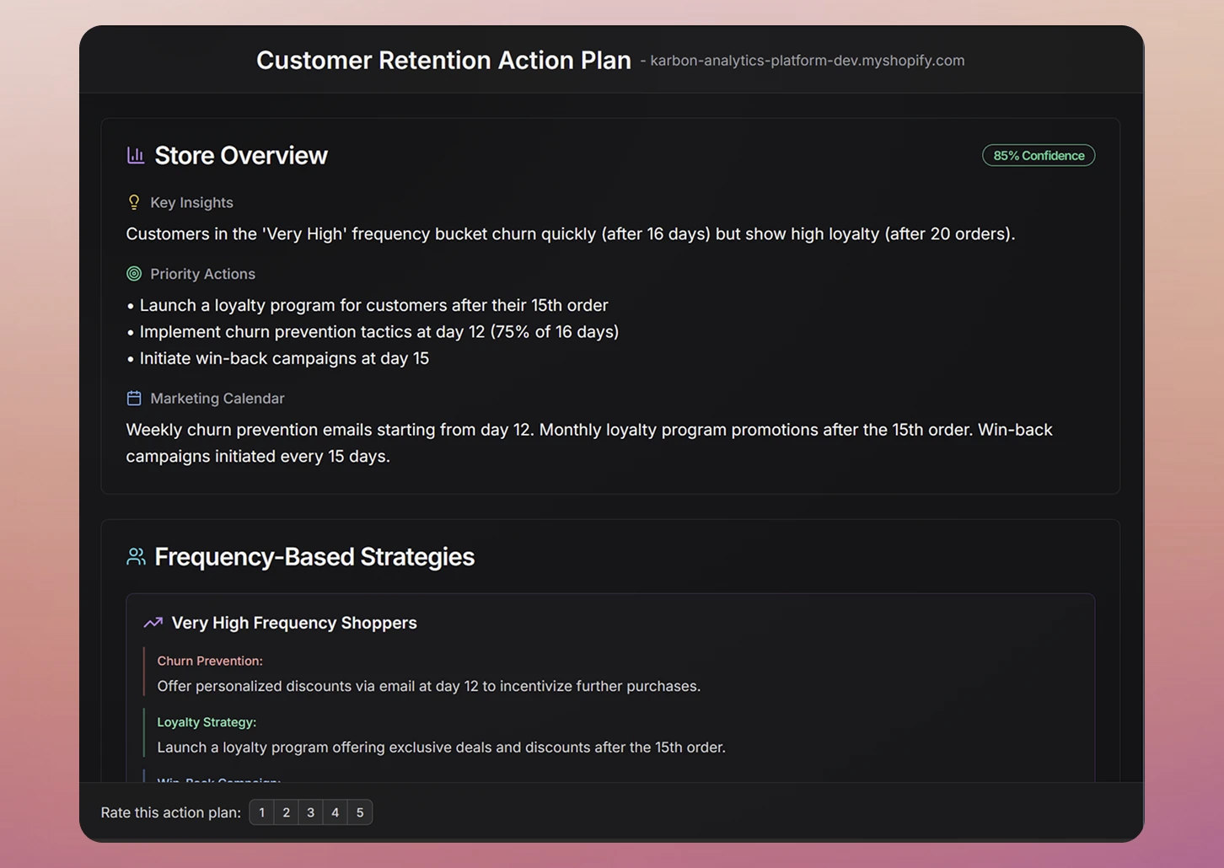Click the Customer Retention Action Plan title

click(x=443, y=61)
